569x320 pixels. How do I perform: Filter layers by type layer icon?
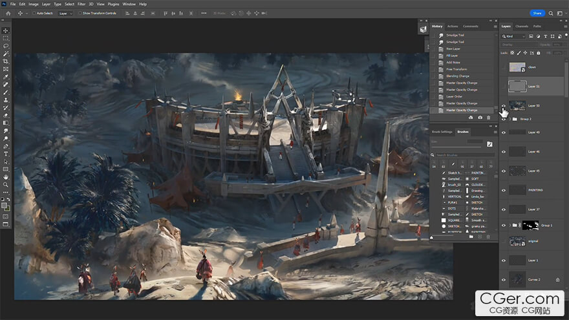[x=546, y=36]
